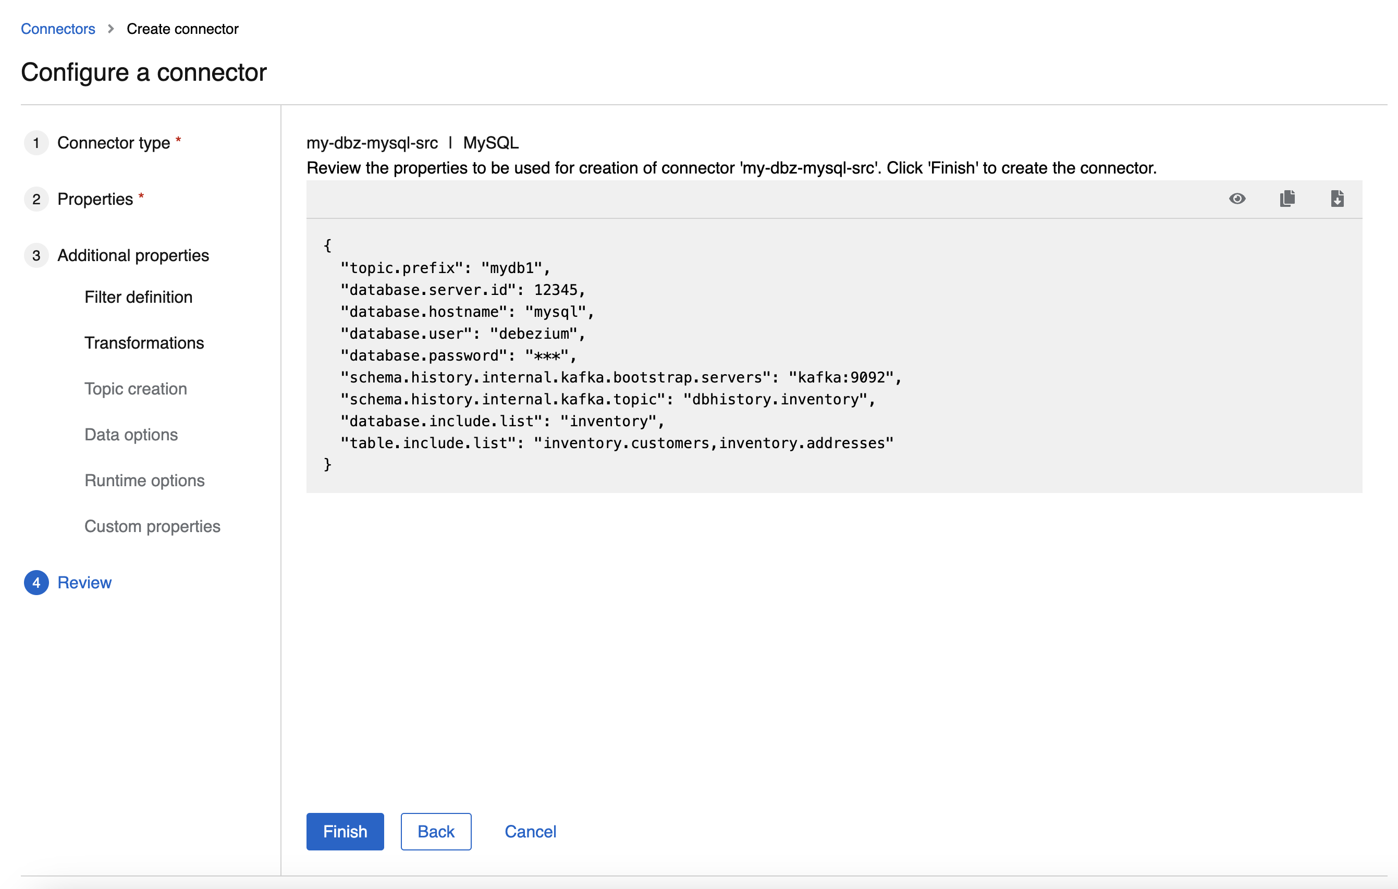1398x889 pixels.
Task: Click the step 1 number circle
Action: 36,143
